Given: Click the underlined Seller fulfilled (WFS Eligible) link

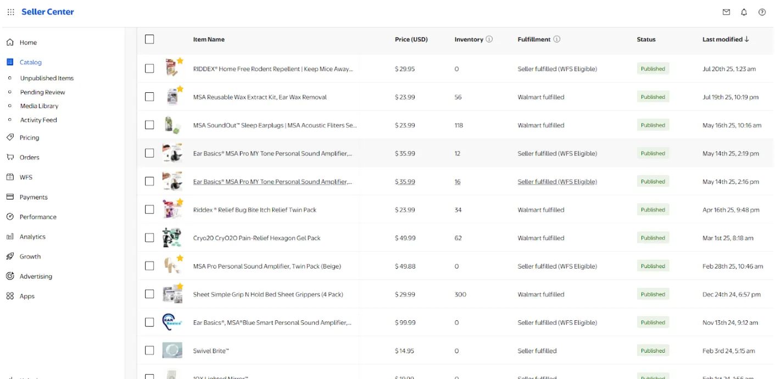Looking at the screenshot, I should tap(557, 182).
